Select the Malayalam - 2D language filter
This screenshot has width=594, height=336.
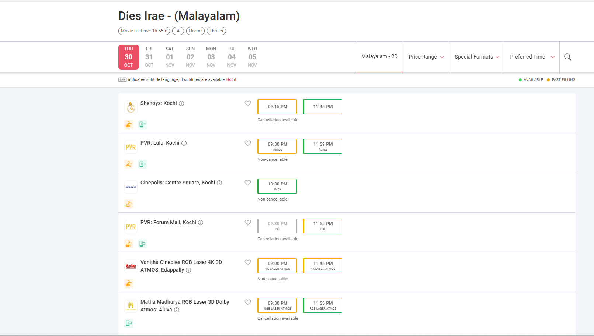[379, 56]
